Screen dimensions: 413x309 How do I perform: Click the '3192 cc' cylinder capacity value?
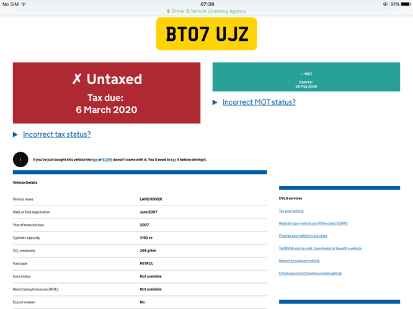[146, 238]
